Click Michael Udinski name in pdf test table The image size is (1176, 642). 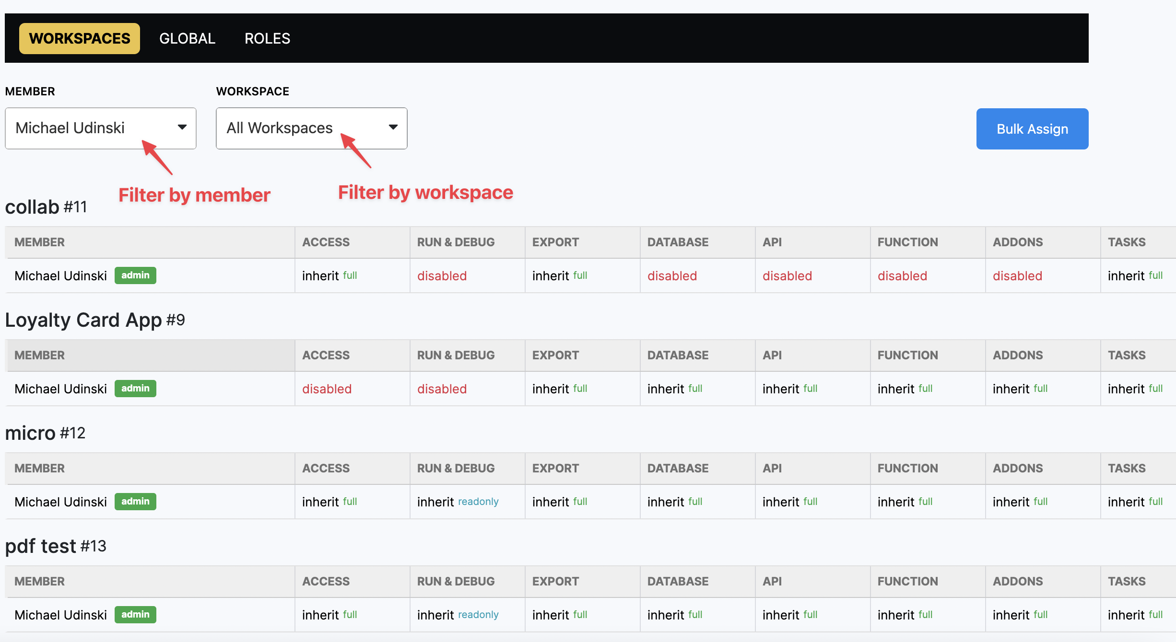tap(60, 615)
